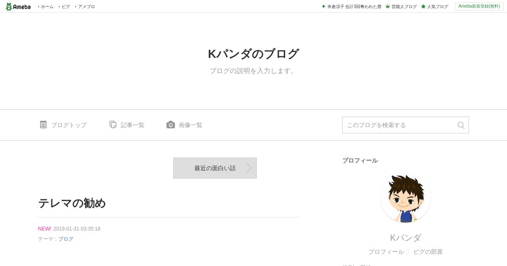
Task: Open the テレマの勧め article title
Action: point(72,203)
